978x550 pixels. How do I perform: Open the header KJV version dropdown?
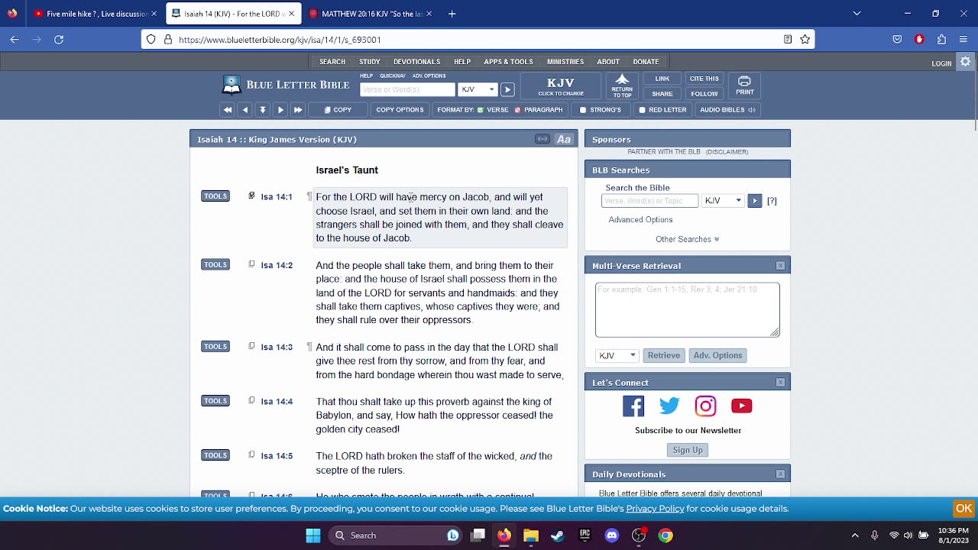coord(478,89)
